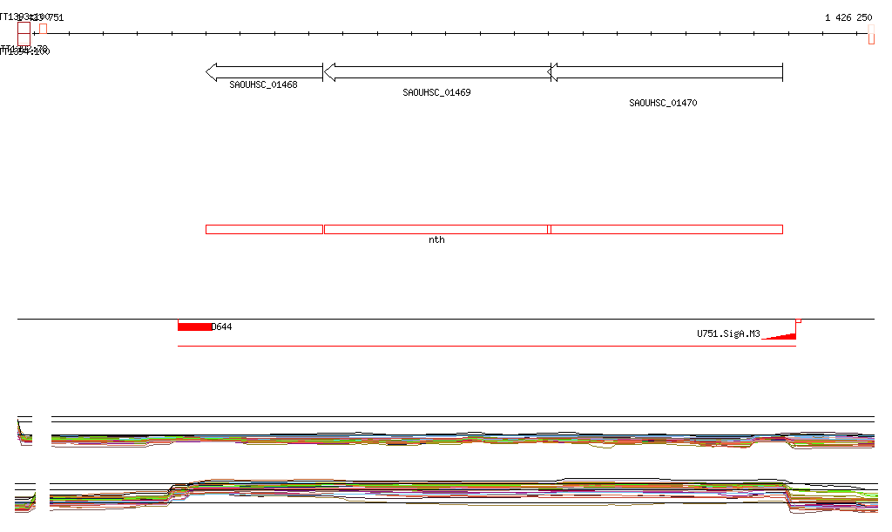This screenshot has height=532, width=892.
Task: Click the small red square atop the promoter flag
Action: [799, 321]
